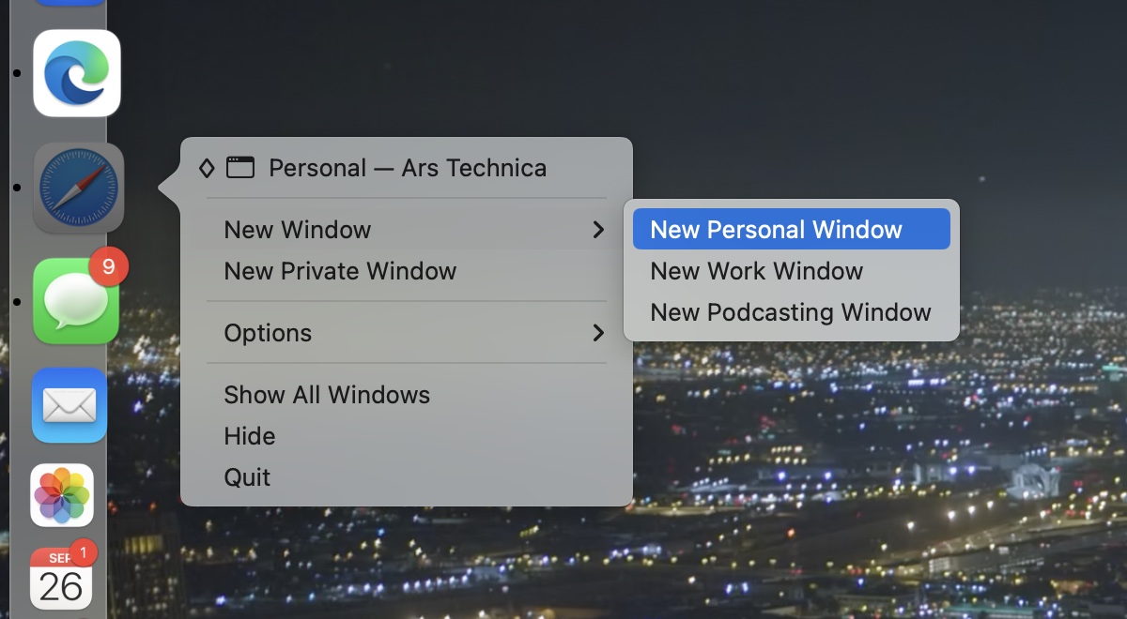
Task: Click the diamond marker before the window icon
Action: point(207,168)
